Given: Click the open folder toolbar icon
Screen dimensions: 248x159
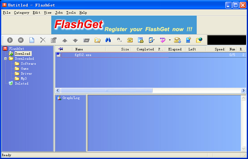Looking at the screenshot, I should click(x=98, y=40).
